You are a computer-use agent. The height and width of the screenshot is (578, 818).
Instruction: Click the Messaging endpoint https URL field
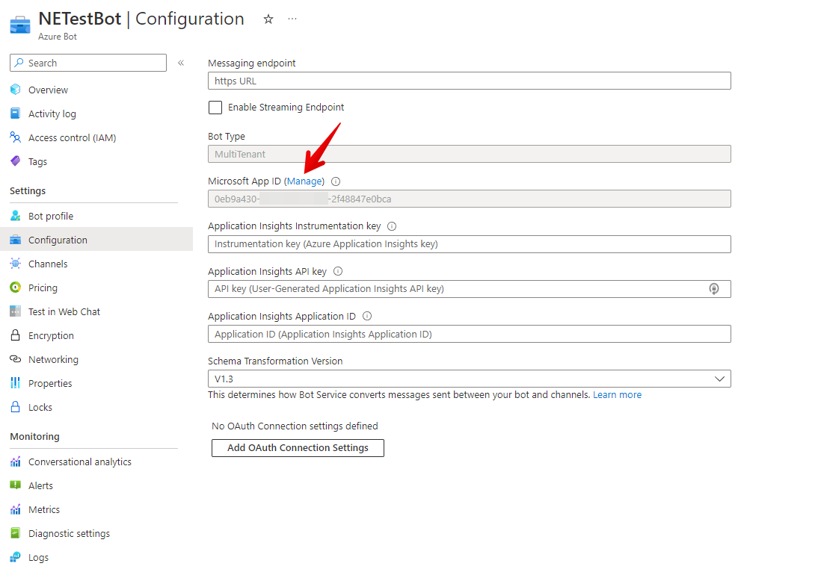pos(469,81)
